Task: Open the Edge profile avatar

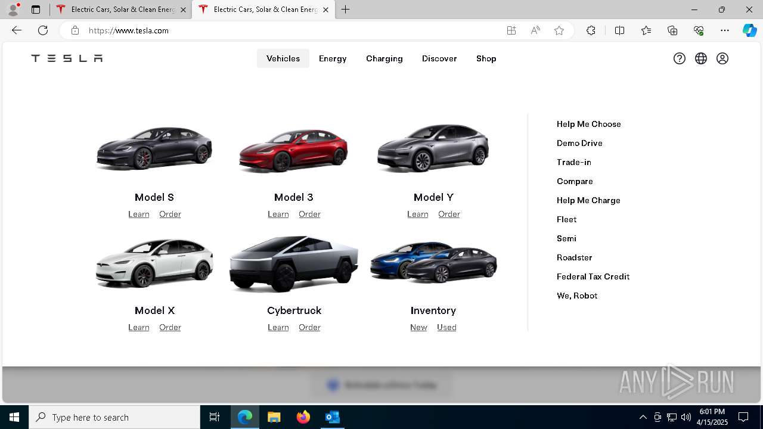Action: [x=13, y=10]
